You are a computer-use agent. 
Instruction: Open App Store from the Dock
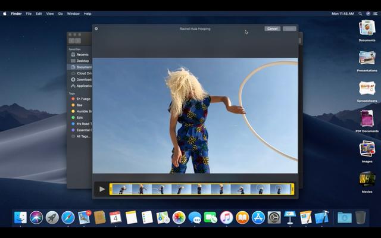click(x=258, y=217)
